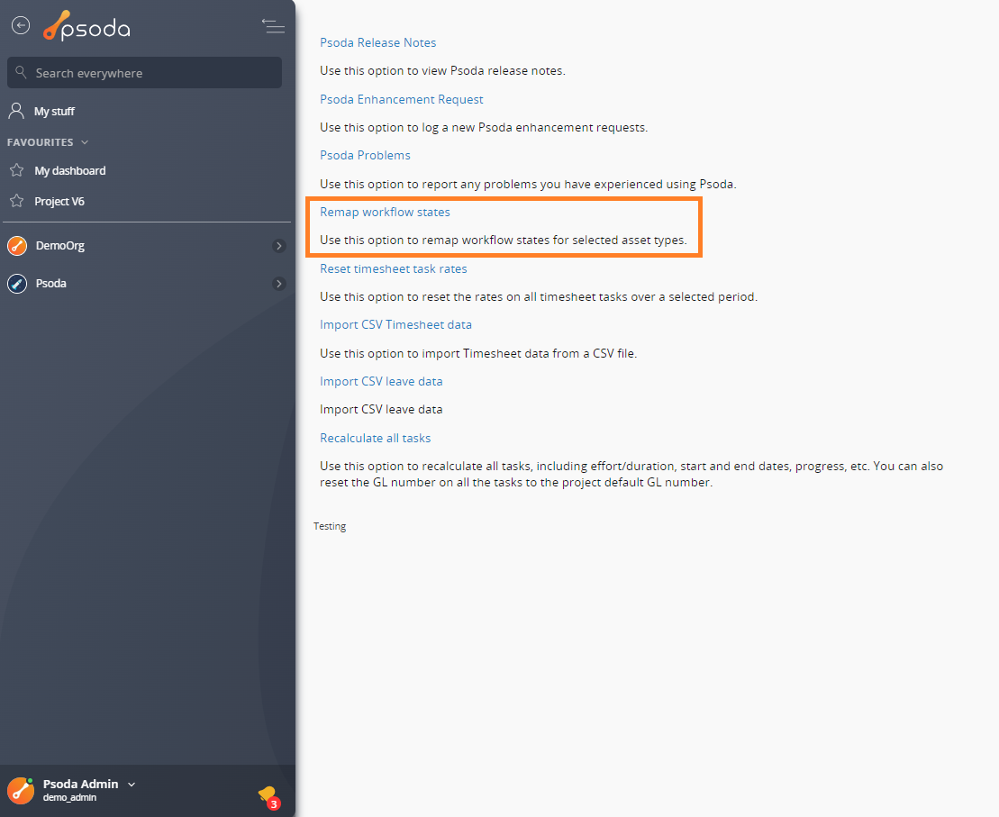Click 'Use this option to view Psoda release notes'
The width and height of the screenshot is (999, 817).
(x=443, y=71)
